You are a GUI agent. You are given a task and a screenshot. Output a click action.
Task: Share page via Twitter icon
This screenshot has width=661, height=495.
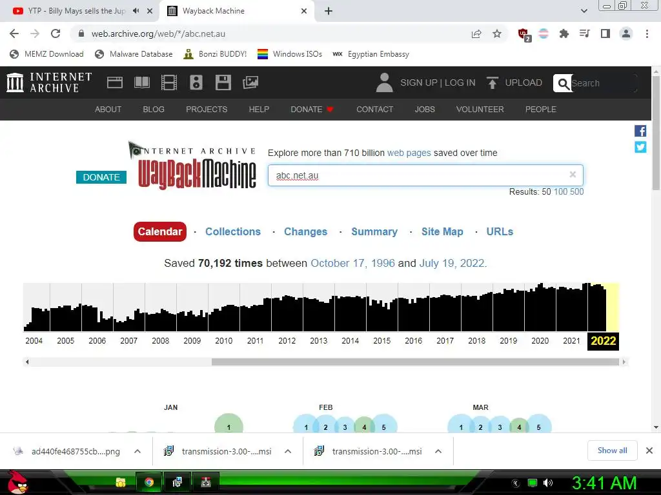640,147
